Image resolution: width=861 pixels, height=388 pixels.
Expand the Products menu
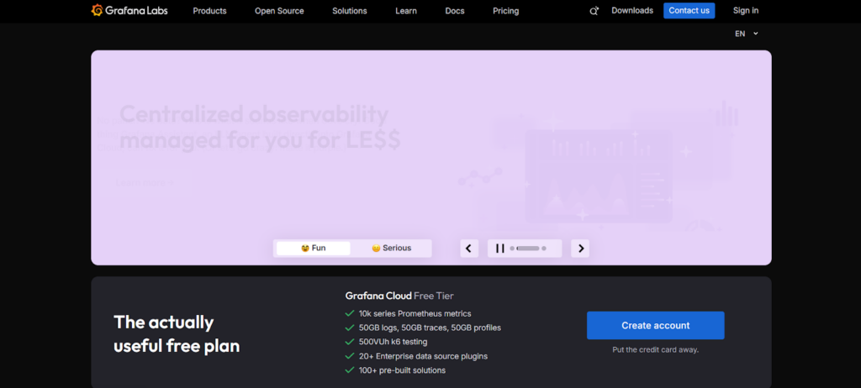tap(209, 11)
